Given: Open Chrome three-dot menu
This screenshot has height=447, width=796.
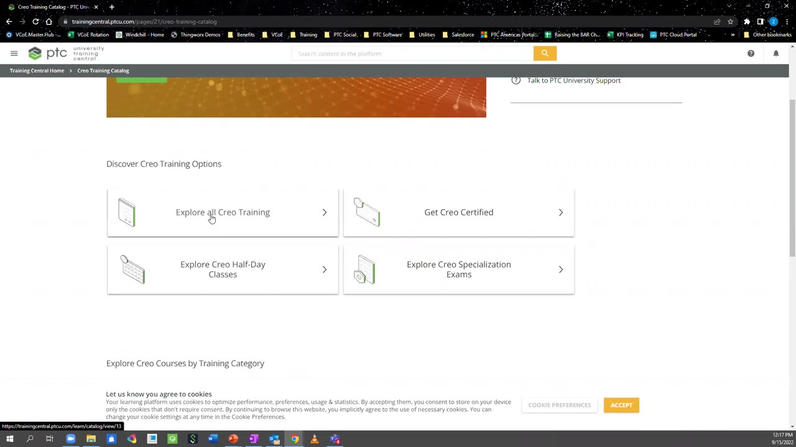Looking at the screenshot, I should (787, 21).
